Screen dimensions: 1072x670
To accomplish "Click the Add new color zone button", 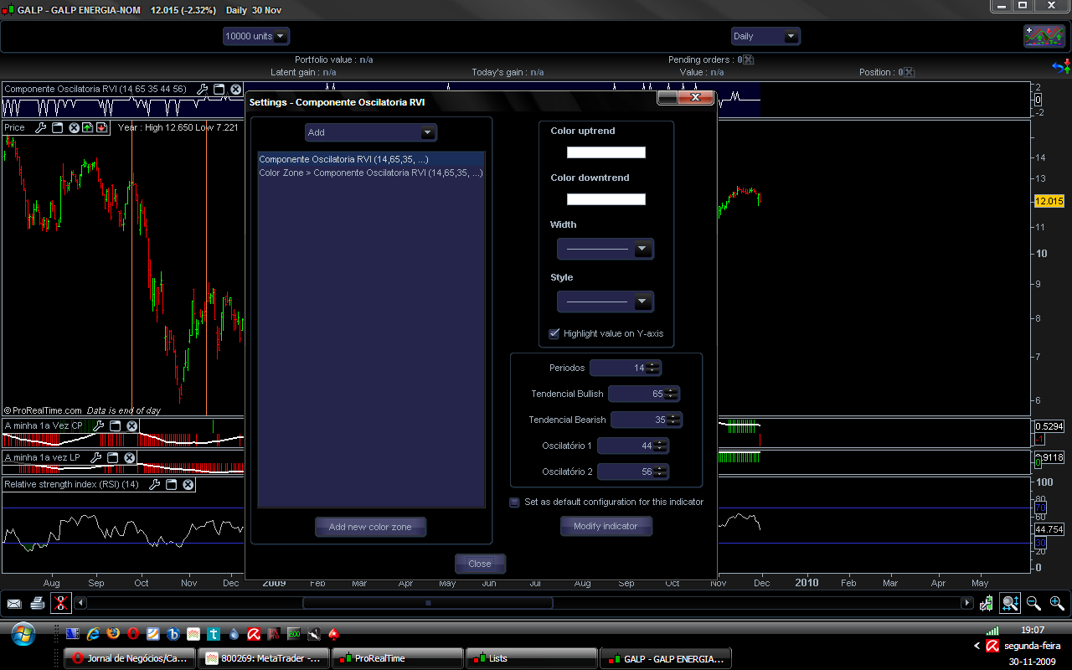I will 371,527.
